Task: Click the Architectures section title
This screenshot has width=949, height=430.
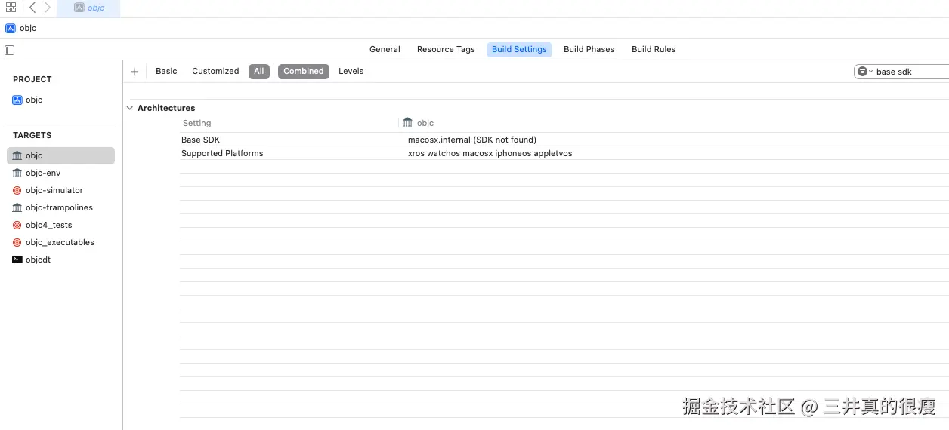Action: click(166, 108)
